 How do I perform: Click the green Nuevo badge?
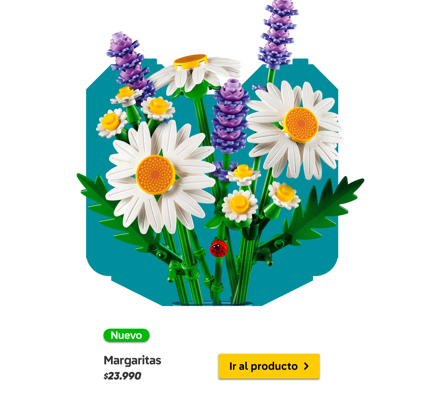click(126, 335)
